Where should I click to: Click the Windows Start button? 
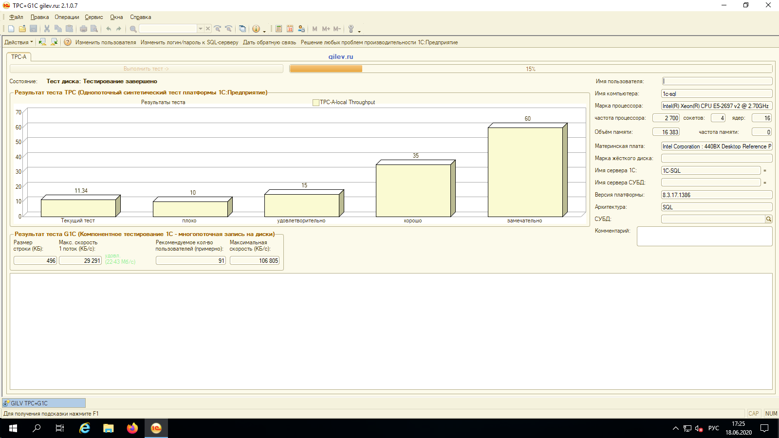(x=13, y=428)
